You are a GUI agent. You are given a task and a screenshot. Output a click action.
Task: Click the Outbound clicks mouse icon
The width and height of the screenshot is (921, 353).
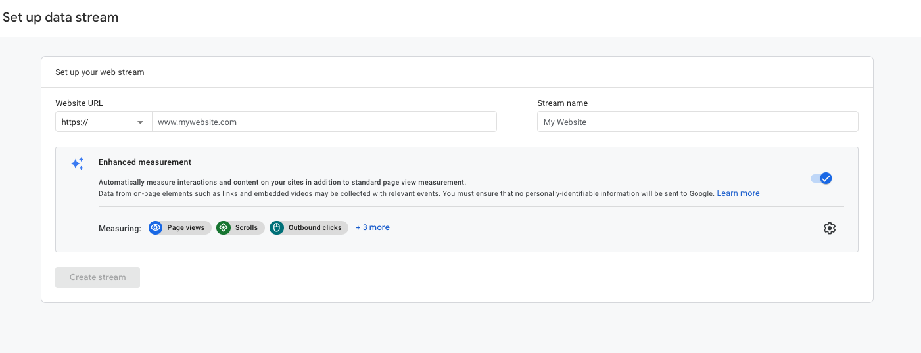(x=277, y=228)
